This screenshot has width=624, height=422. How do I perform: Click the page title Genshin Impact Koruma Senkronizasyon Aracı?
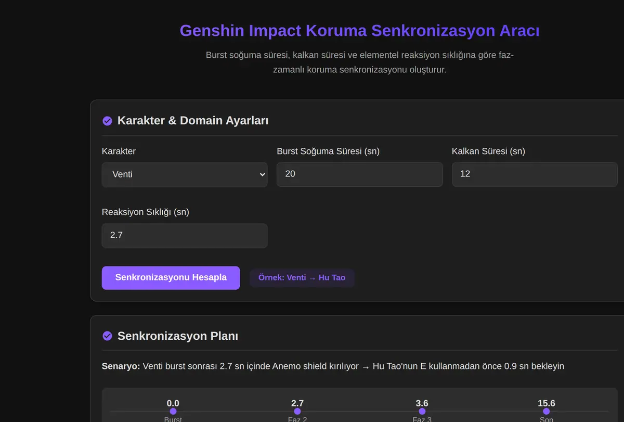coord(359,31)
